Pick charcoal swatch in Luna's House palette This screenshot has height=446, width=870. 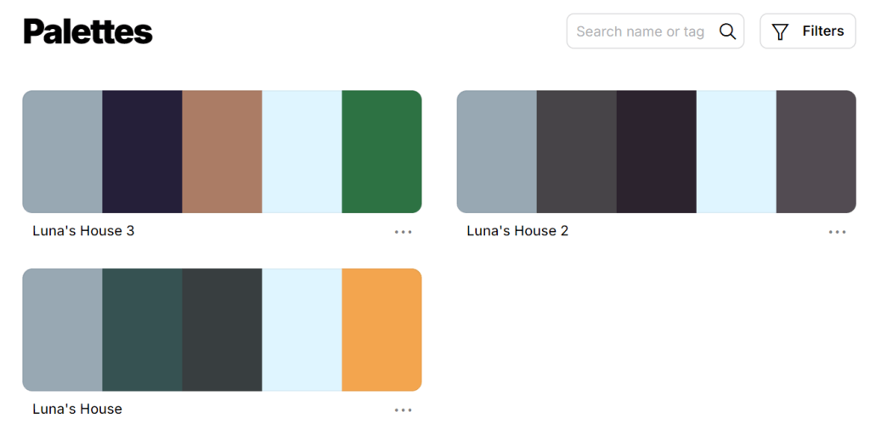pyautogui.click(x=222, y=330)
